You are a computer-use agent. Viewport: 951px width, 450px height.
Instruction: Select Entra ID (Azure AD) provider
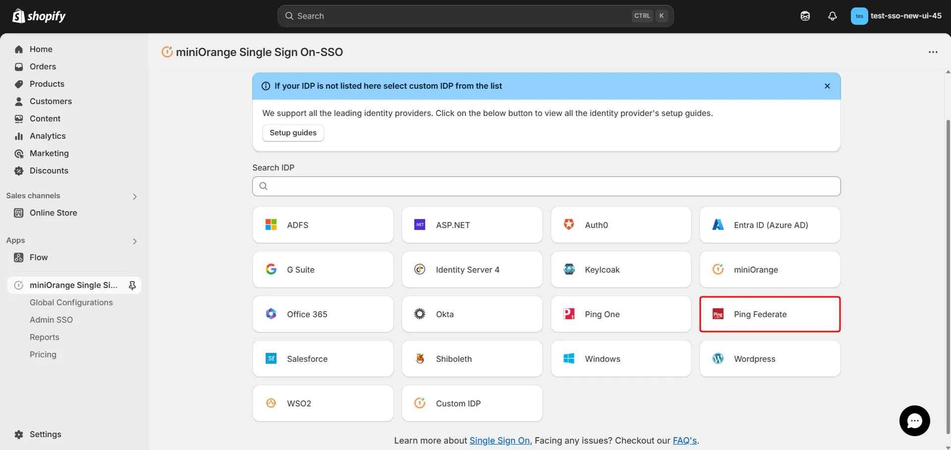(770, 225)
